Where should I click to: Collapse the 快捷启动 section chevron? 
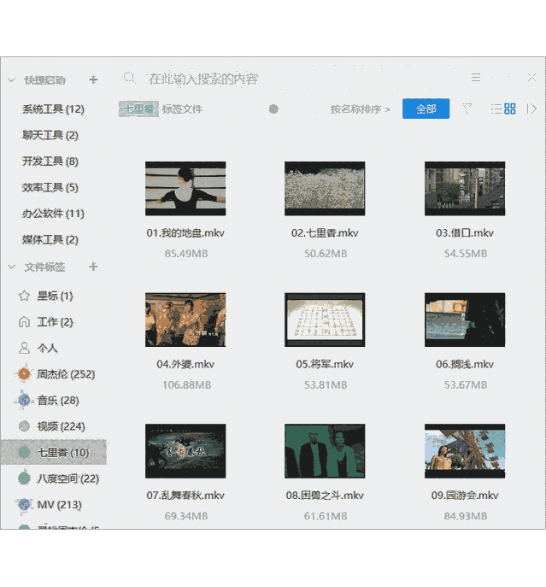coord(11,80)
